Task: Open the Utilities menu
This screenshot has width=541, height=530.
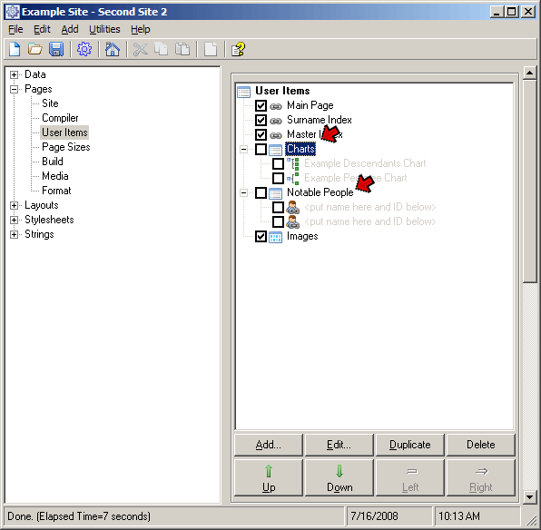Action: click(104, 30)
